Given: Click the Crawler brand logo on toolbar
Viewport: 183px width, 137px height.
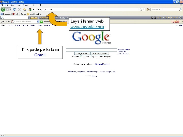Looking at the screenshot, I should pyautogui.click(x=176, y=22).
